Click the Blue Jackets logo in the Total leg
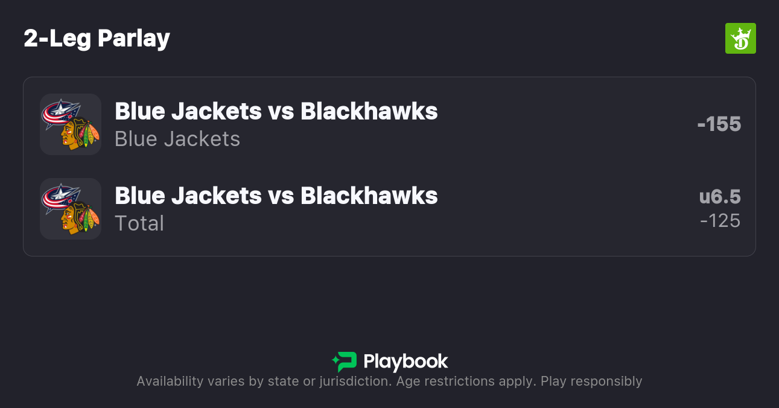 coord(60,197)
